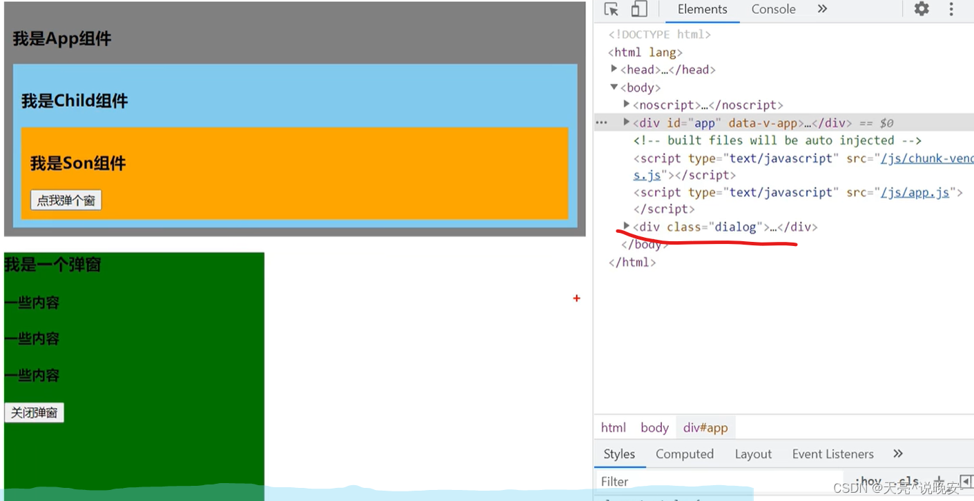Click the 我是Son组件 heading
The height and width of the screenshot is (501, 974).
78,163
